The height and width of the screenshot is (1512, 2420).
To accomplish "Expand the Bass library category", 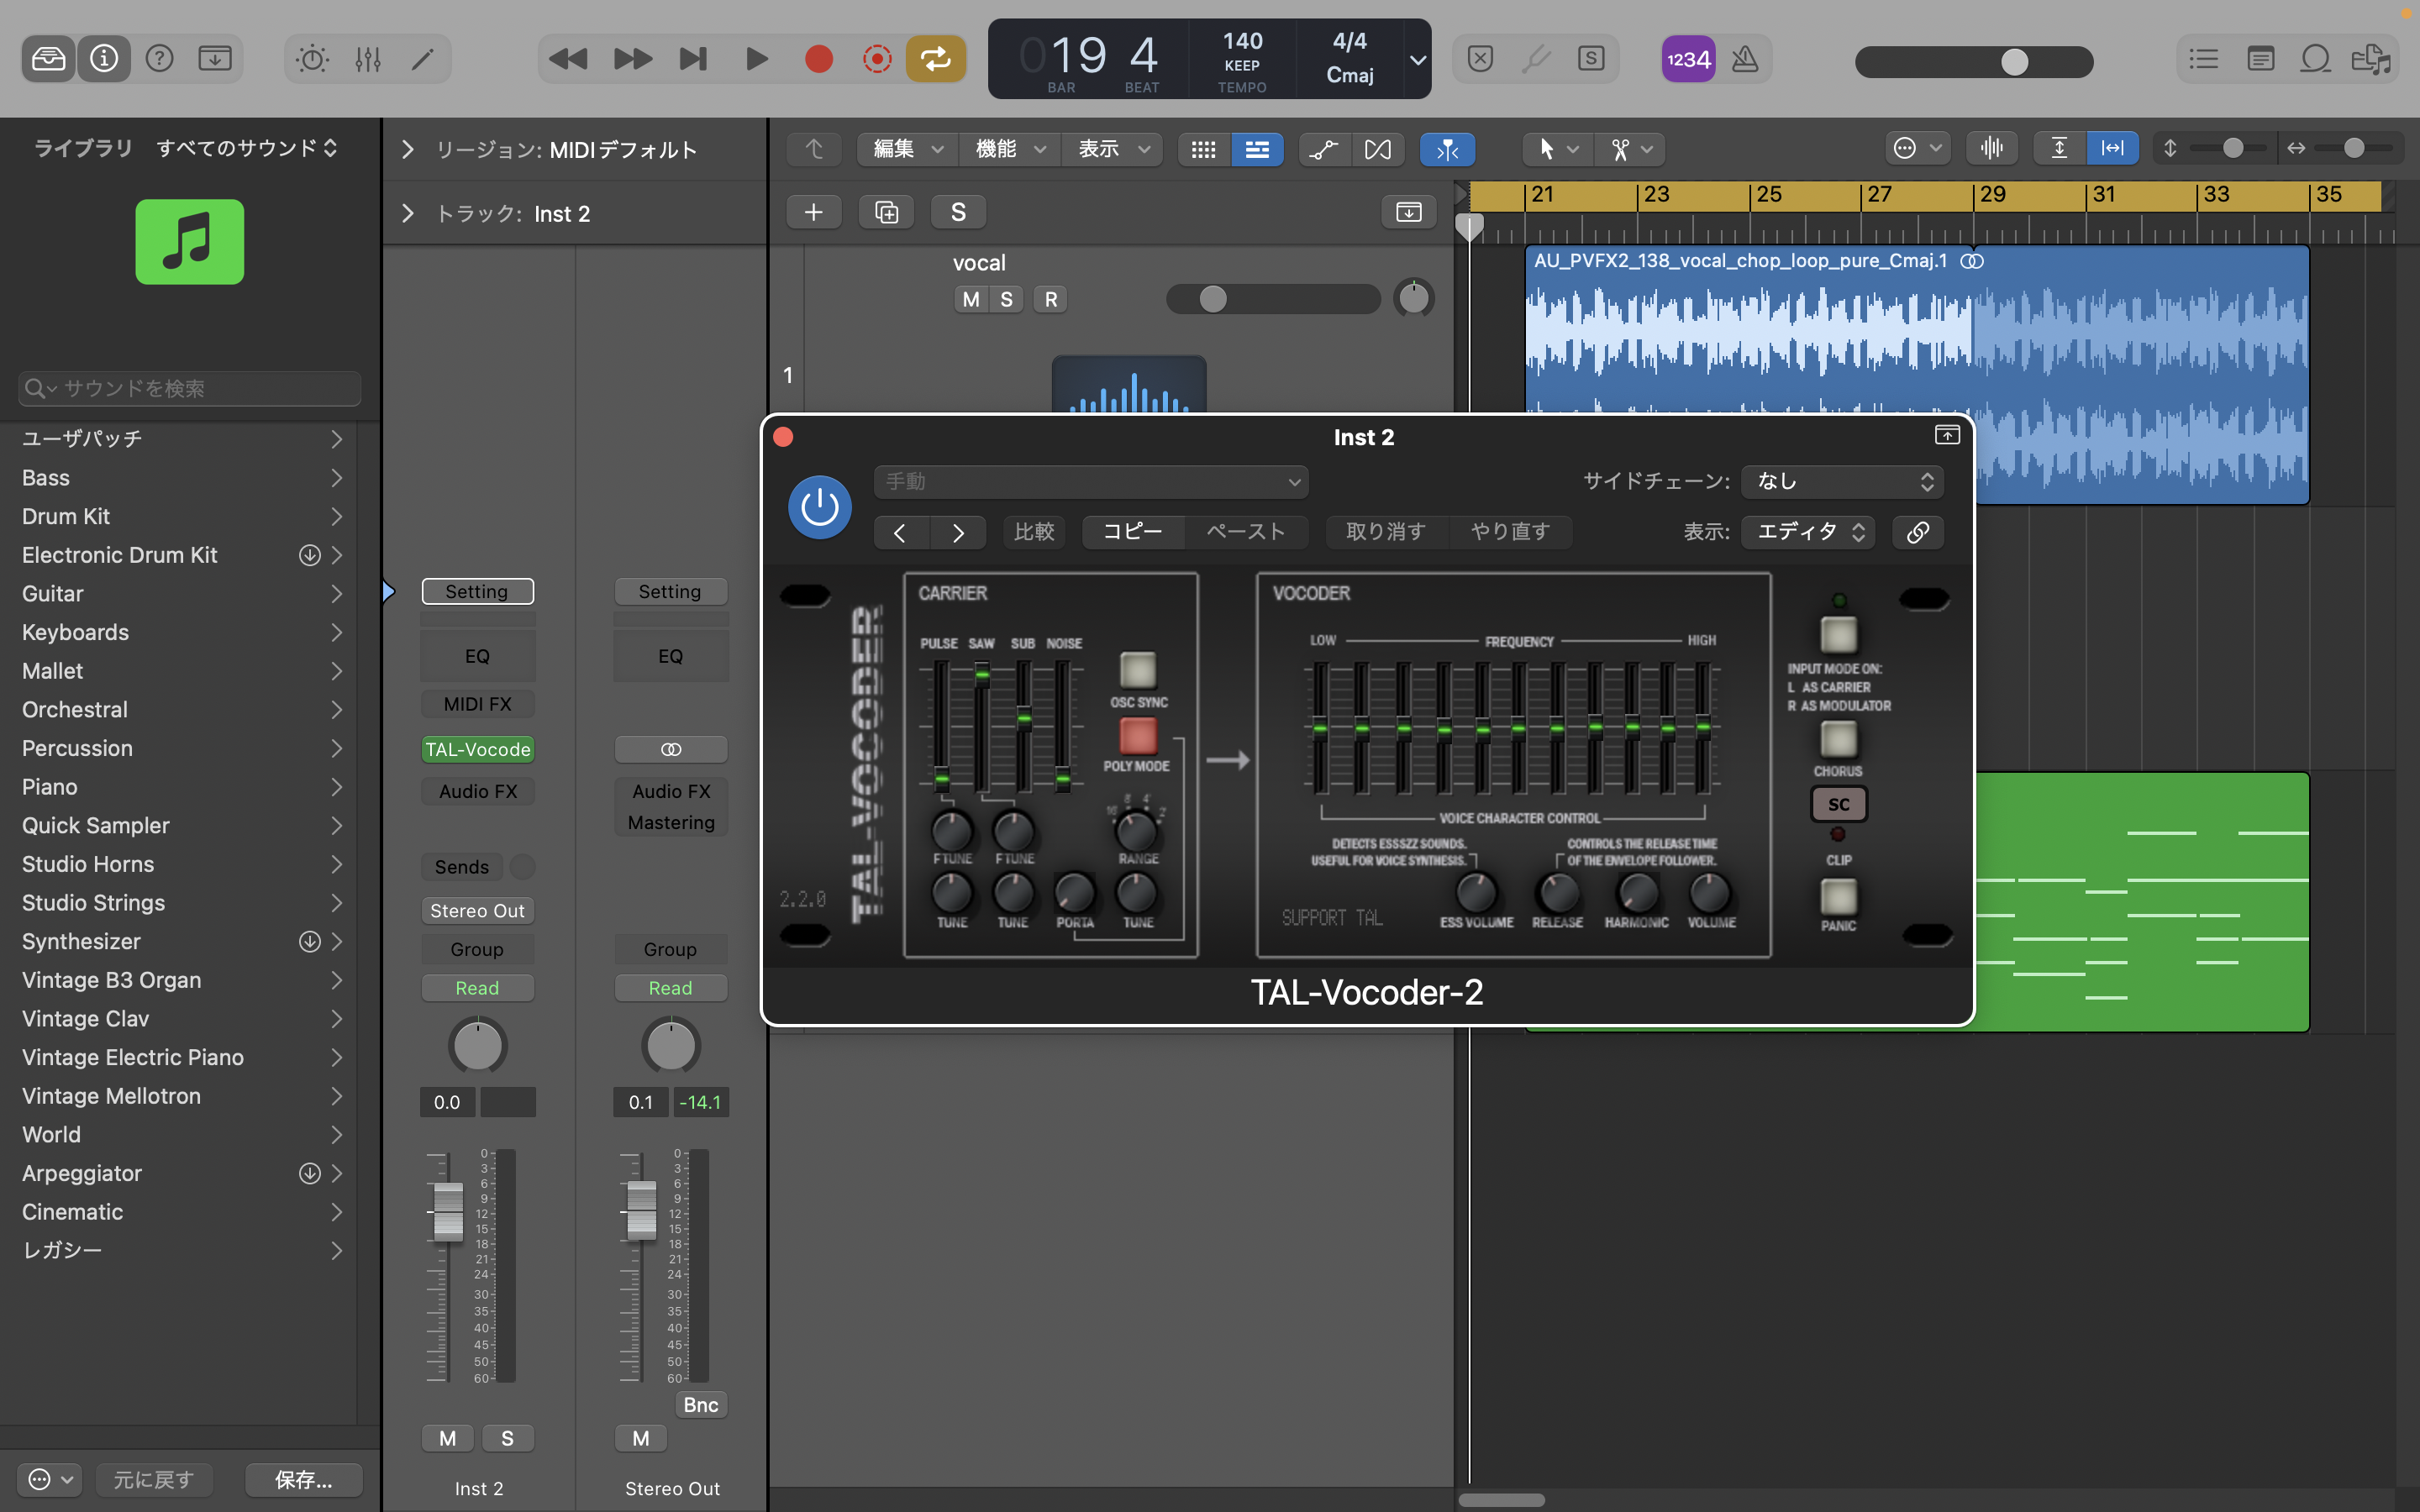I will (337, 478).
